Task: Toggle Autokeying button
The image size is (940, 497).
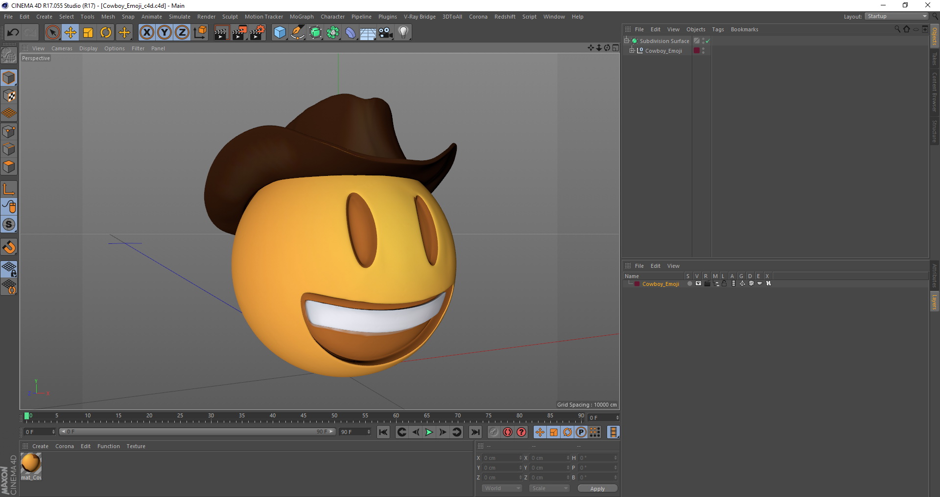Action: (508, 432)
